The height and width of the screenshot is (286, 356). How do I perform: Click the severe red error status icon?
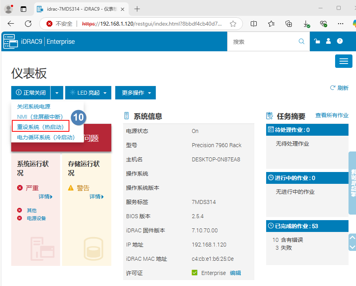click(x=20, y=188)
